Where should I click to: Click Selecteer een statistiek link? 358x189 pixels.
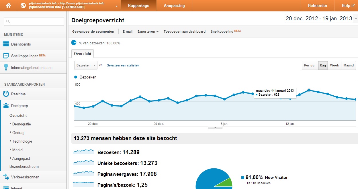(x=123, y=65)
